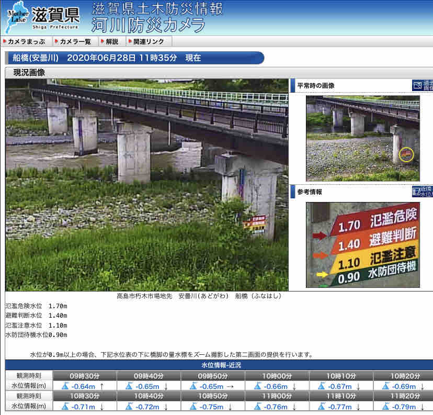Select the -0.77m water level value

[x=340, y=407]
